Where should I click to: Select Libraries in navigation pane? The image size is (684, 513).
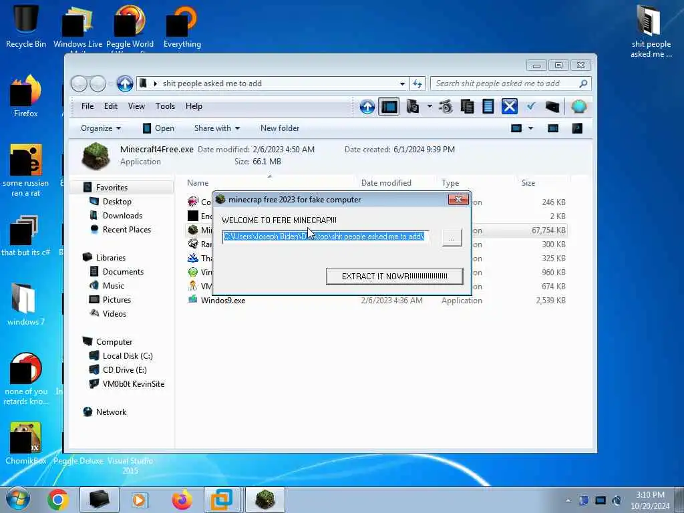tap(110, 258)
